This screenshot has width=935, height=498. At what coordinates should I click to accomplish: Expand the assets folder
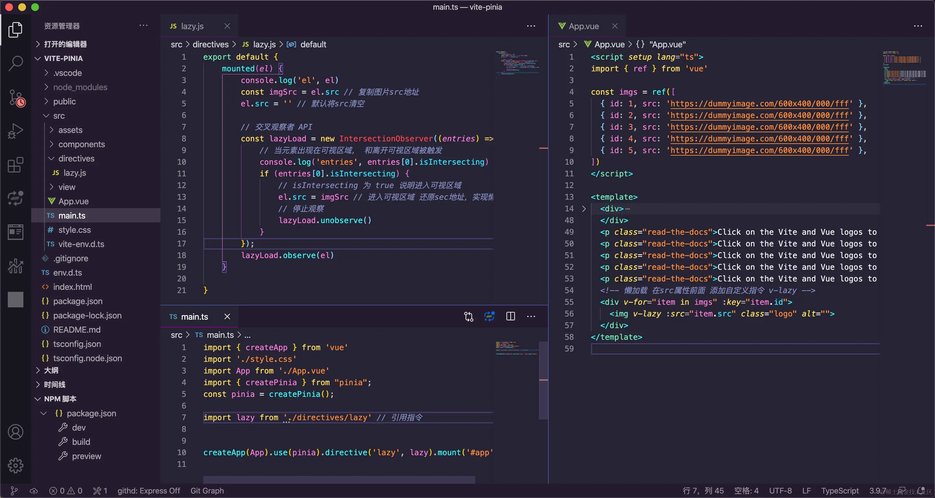coord(70,130)
